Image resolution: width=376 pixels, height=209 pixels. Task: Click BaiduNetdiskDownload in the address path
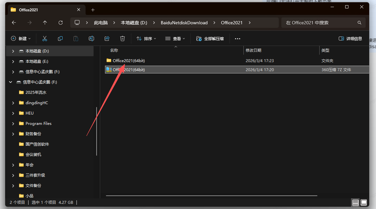pyautogui.click(x=184, y=23)
